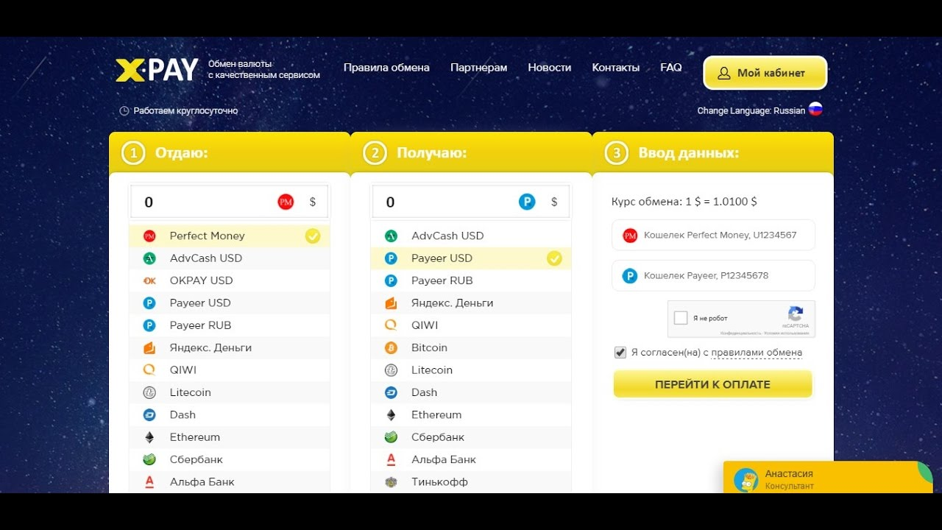Select "Perfect Money" in the Отдаю list
942x530 pixels.
(230, 236)
